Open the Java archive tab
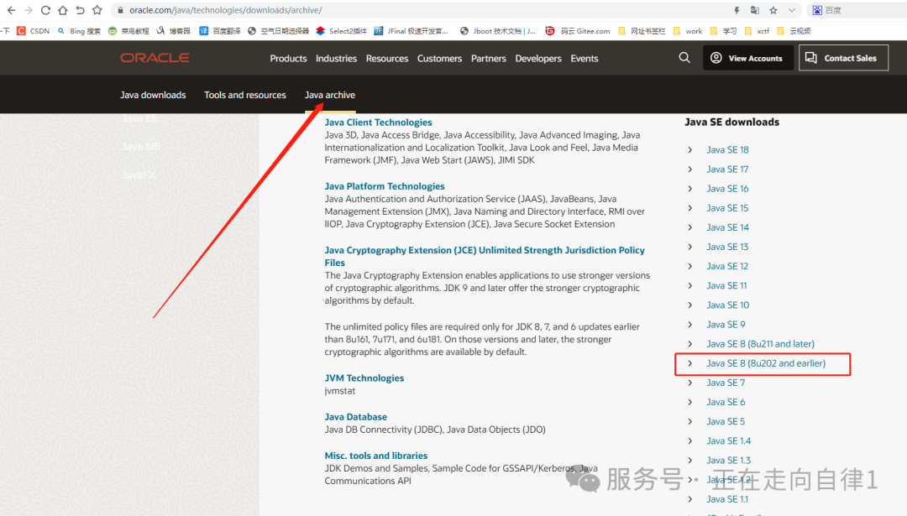The height and width of the screenshot is (516, 907). click(x=329, y=95)
